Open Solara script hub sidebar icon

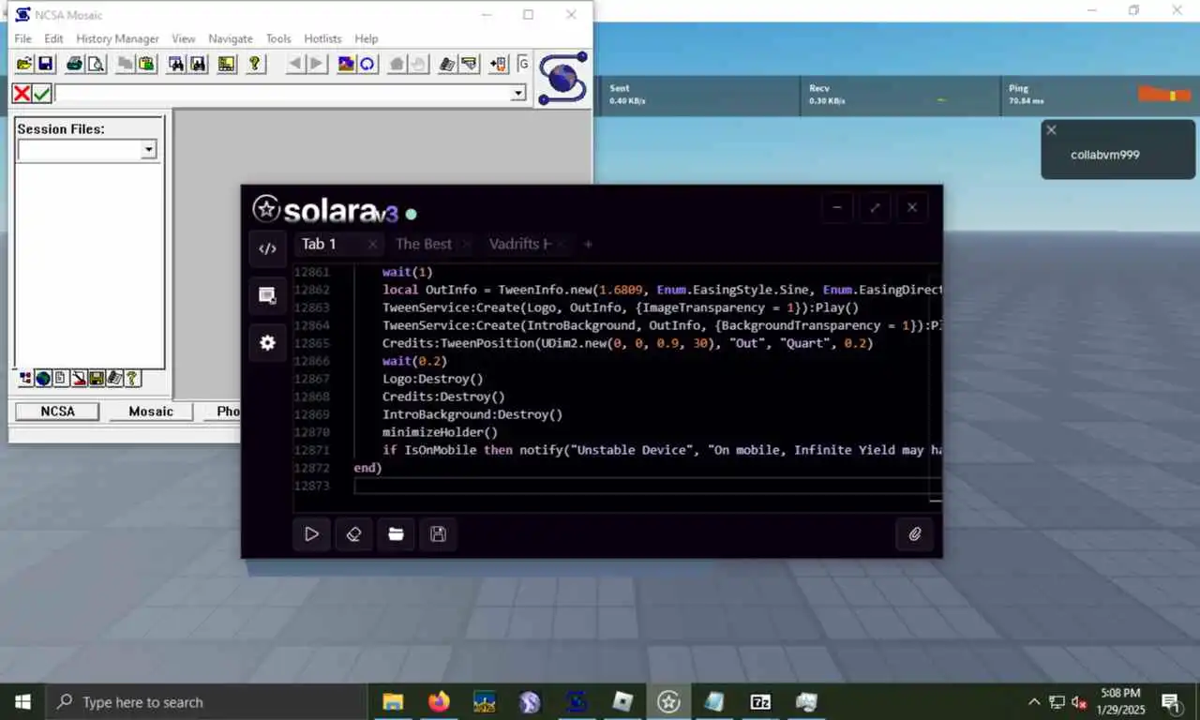tap(267, 295)
